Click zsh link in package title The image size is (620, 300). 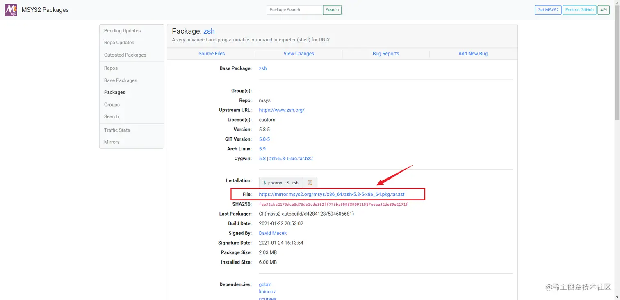coord(209,31)
